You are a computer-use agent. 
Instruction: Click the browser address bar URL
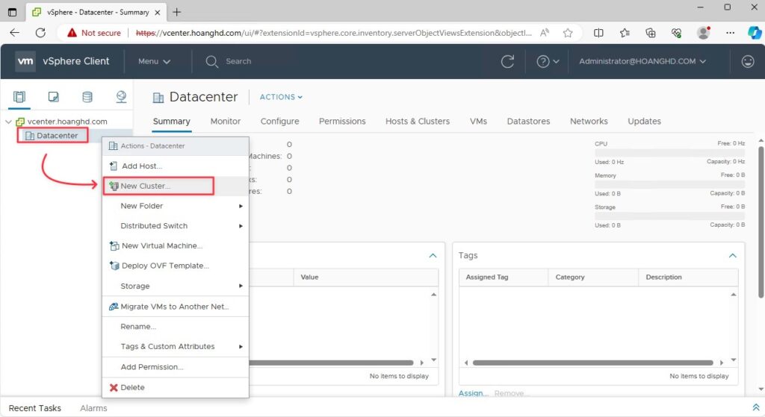point(334,33)
